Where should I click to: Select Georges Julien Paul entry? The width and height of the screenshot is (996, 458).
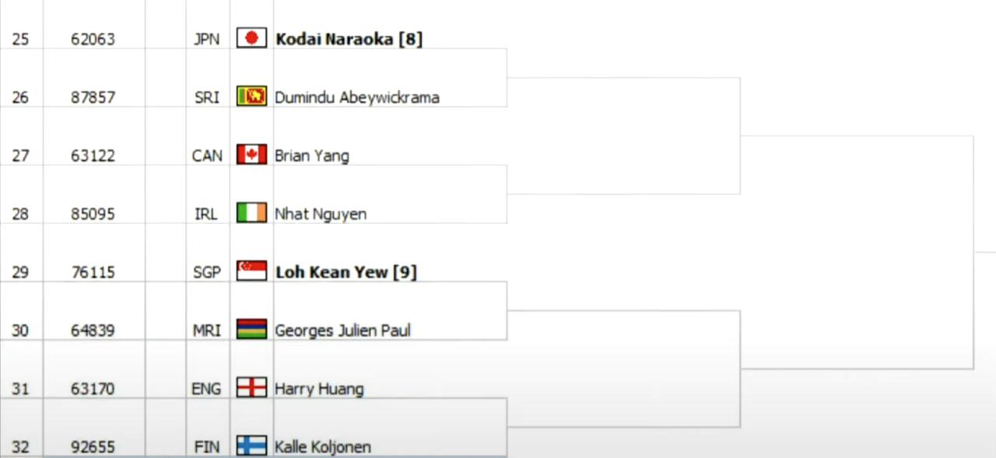pyautogui.click(x=342, y=330)
